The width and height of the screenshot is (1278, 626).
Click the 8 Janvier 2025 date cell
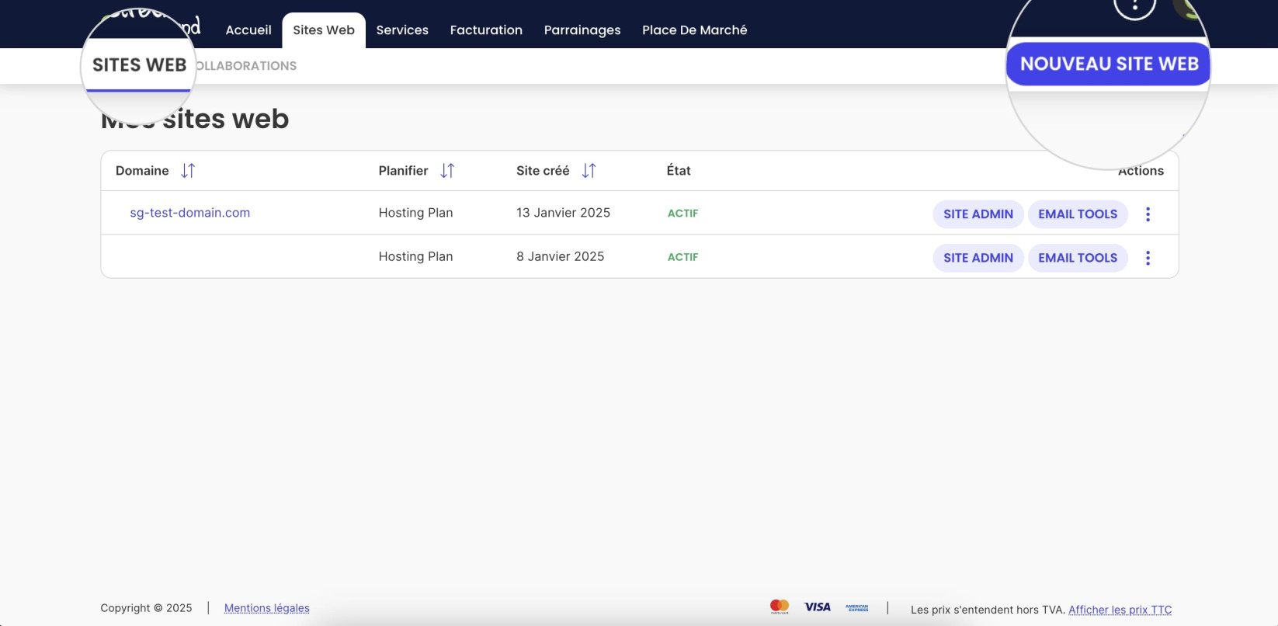pos(560,256)
